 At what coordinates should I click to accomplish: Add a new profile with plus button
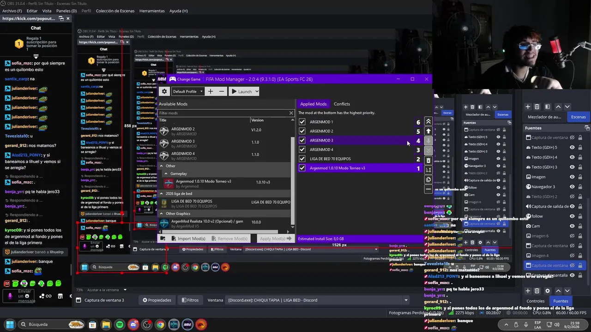click(x=211, y=91)
